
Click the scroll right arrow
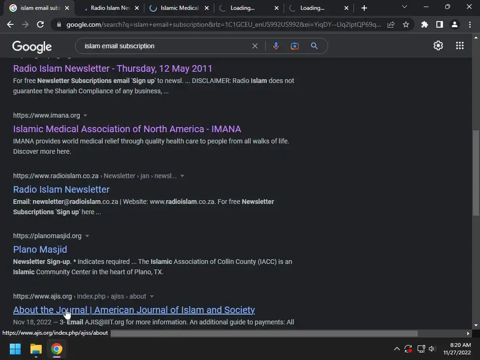[x=468, y=333]
